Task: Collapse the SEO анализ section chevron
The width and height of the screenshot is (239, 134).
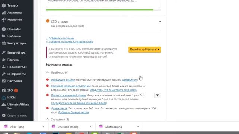Action: tap(160, 22)
